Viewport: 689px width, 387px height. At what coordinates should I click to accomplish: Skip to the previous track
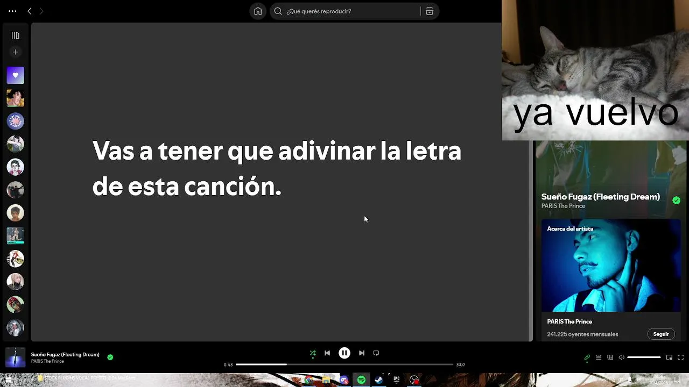327,353
